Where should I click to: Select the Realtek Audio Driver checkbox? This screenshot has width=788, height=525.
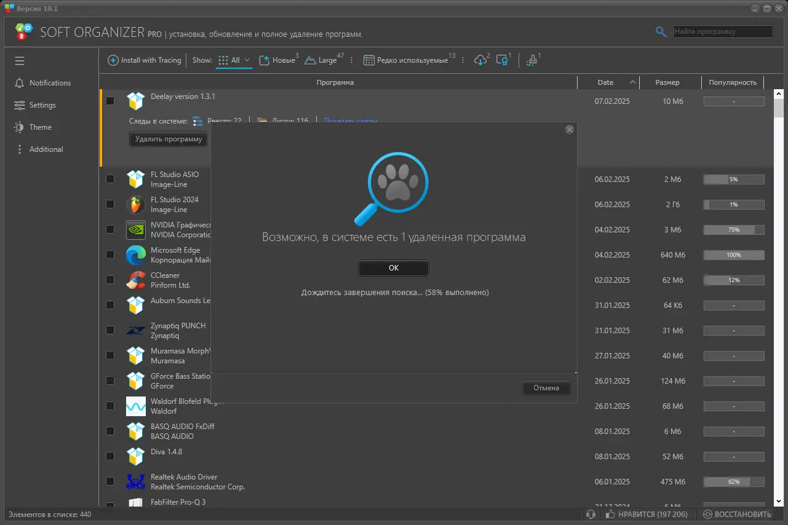click(110, 481)
